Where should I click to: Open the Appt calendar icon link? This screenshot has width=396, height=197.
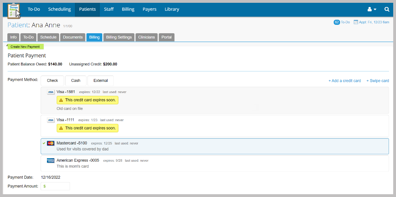pyautogui.click(x=356, y=22)
